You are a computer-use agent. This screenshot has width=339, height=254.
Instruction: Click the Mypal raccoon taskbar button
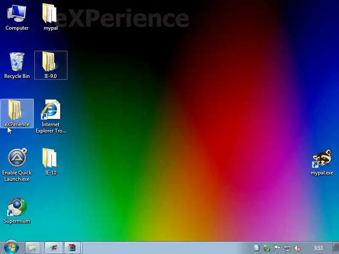54,248
